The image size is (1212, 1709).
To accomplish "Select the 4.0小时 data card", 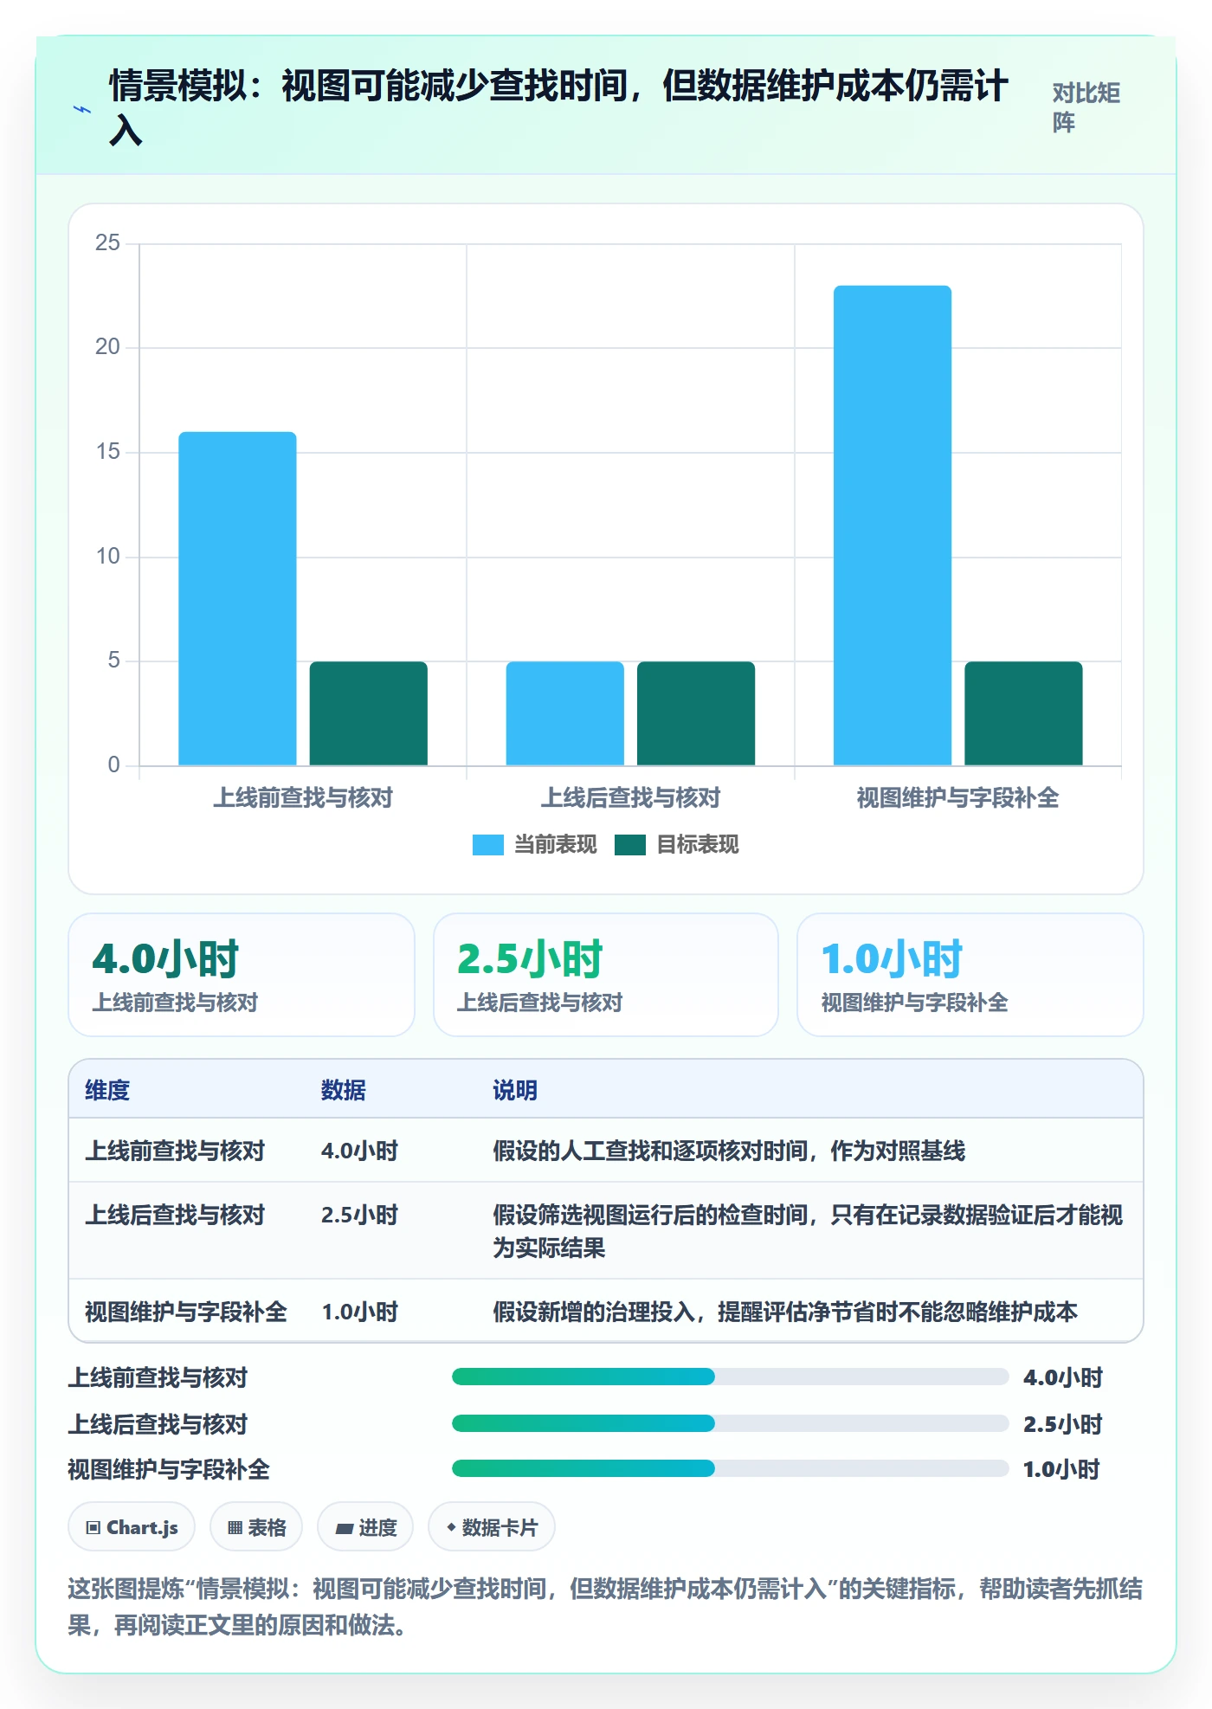I will point(242,975).
